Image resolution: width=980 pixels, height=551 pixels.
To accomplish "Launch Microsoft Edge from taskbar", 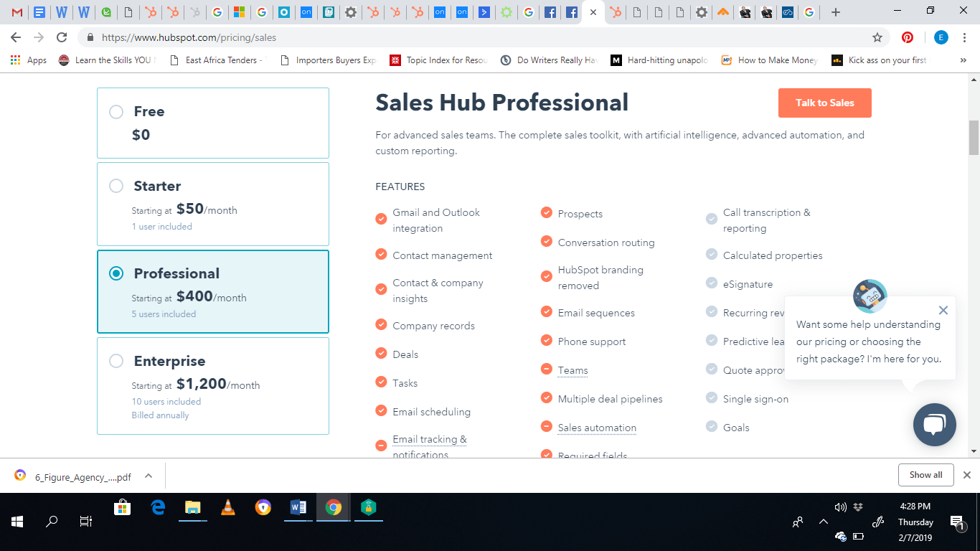I will click(x=158, y=508).
